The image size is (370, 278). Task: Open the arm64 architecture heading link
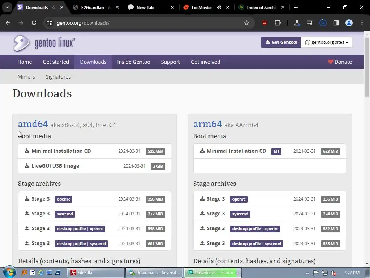[x=208, y=124]
